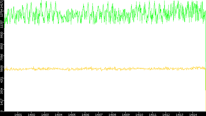Select the 5668 value axis label
The width and height of the screenshot is (206, 116).
[2, 69]
